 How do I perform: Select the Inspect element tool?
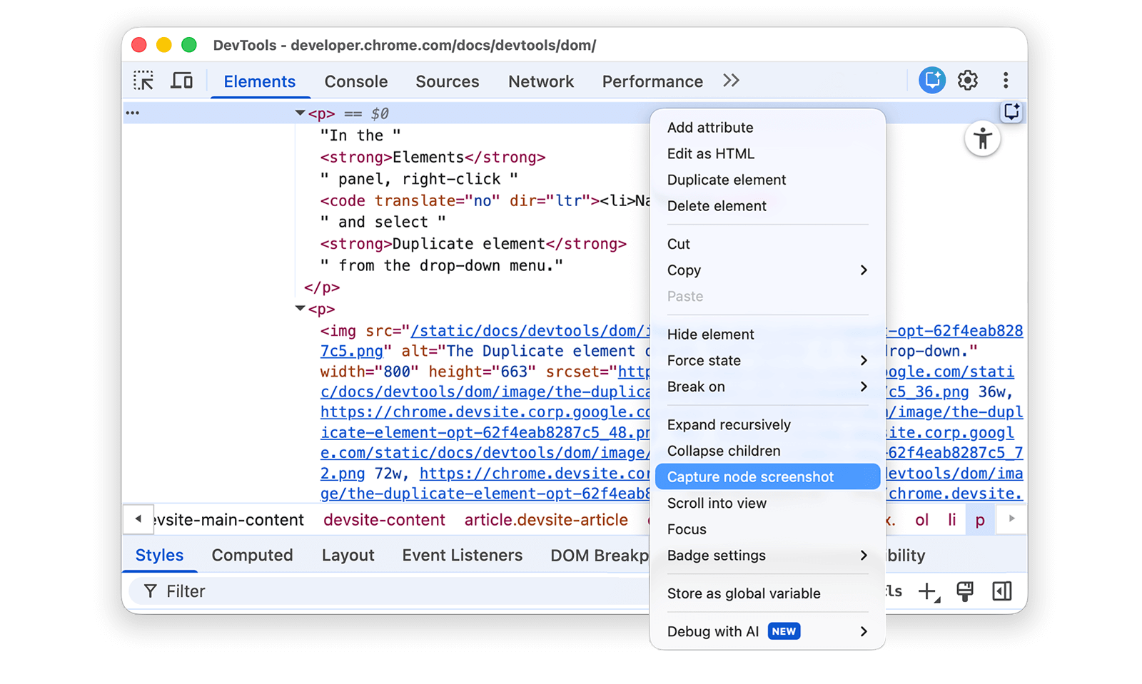pyautogui.click(x=143, y=80)
